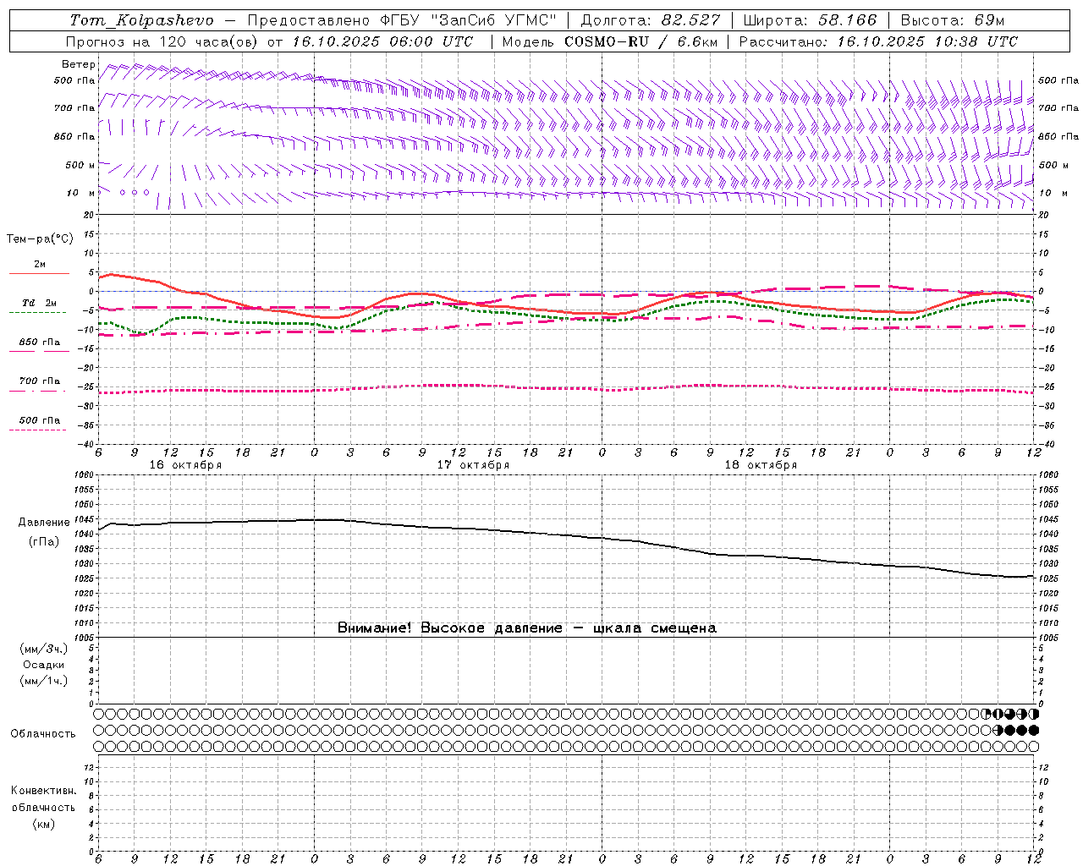The width and height of the screenshot is (1083, 866).
Task: Click the date label 16 октября
Action: click(x=185, y=465)
